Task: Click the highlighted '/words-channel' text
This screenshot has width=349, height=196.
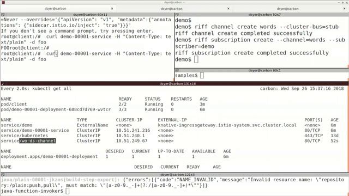Action: pos(38,141)
